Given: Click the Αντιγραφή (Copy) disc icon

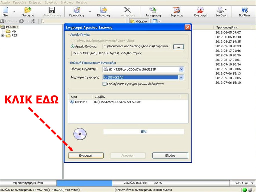Looking at the screenshot, I should 153,10.
